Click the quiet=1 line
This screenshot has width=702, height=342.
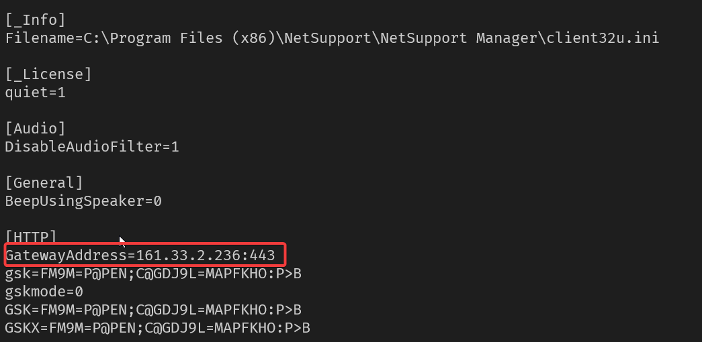tap(36, 93)
